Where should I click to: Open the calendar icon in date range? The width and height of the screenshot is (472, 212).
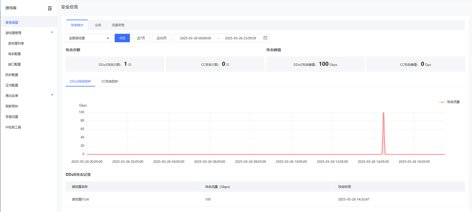pos(265,38)
